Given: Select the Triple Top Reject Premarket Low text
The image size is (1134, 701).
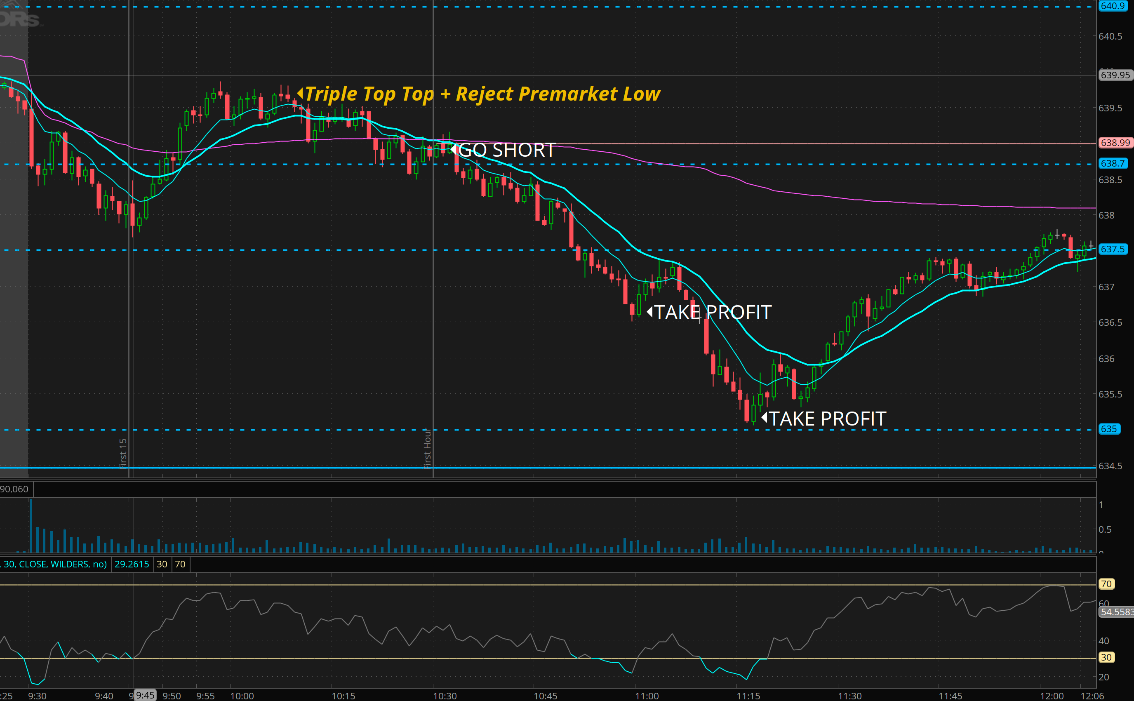Looking at the screenshot, I should click(482, 94).
